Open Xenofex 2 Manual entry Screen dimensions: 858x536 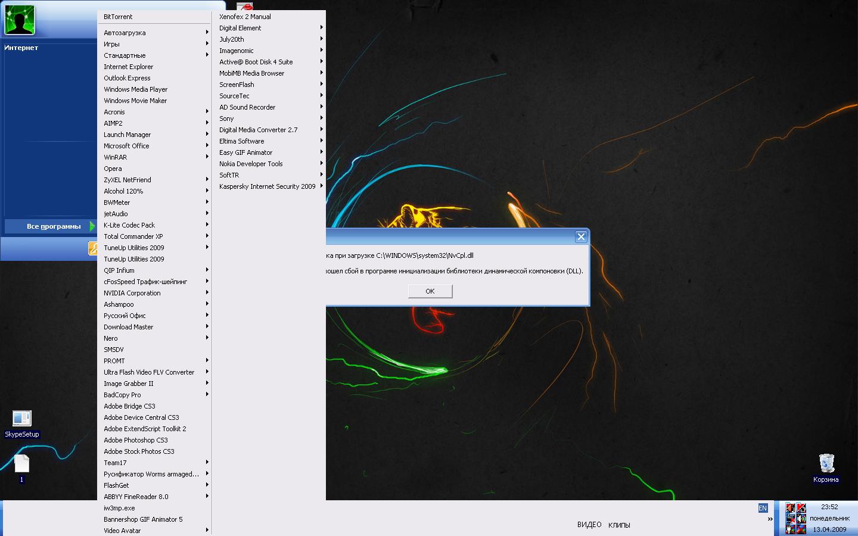click(x=245, y=17)
